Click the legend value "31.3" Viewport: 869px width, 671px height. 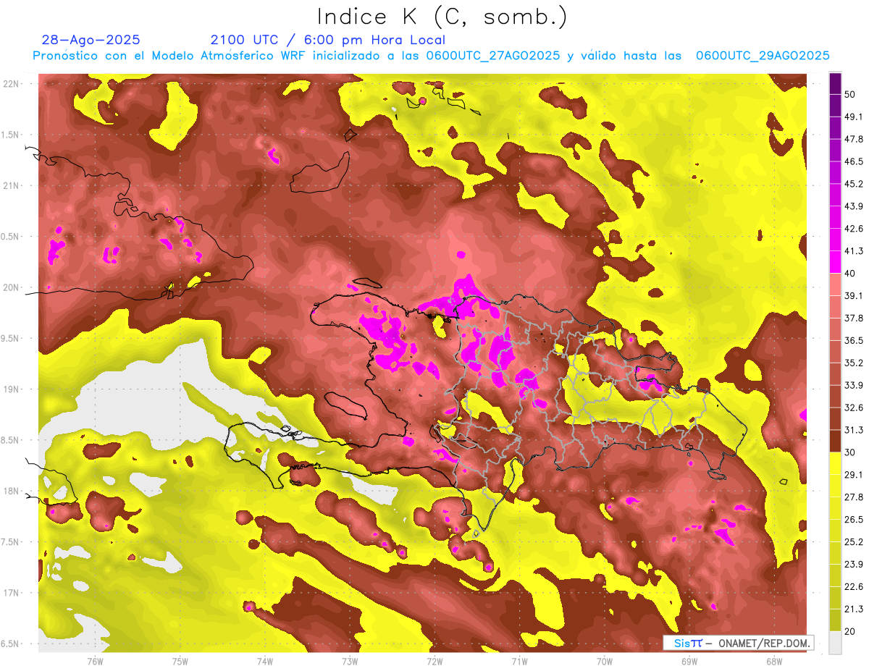853,430
